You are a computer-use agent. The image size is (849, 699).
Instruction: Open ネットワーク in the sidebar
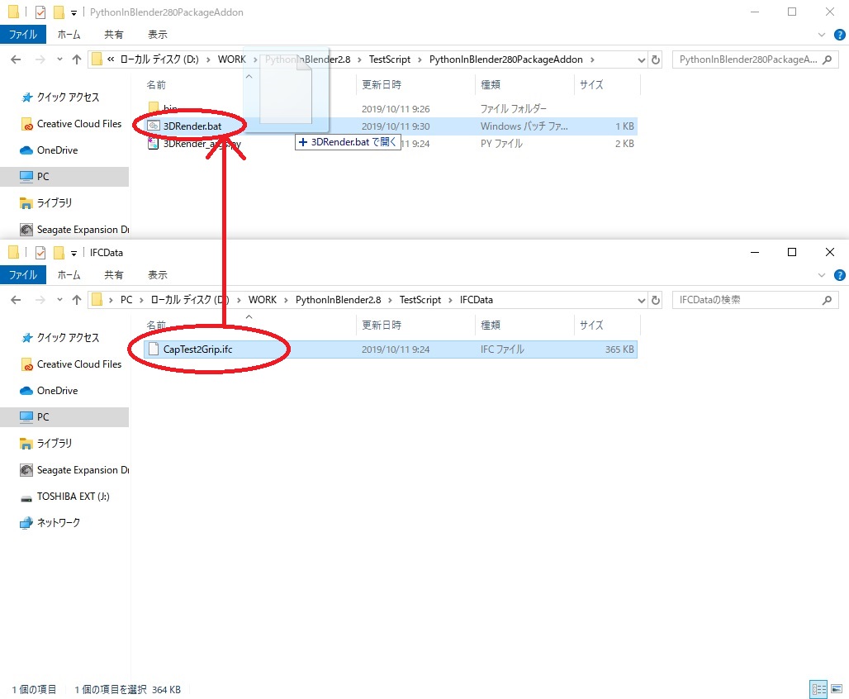click(x=50, y=523)
